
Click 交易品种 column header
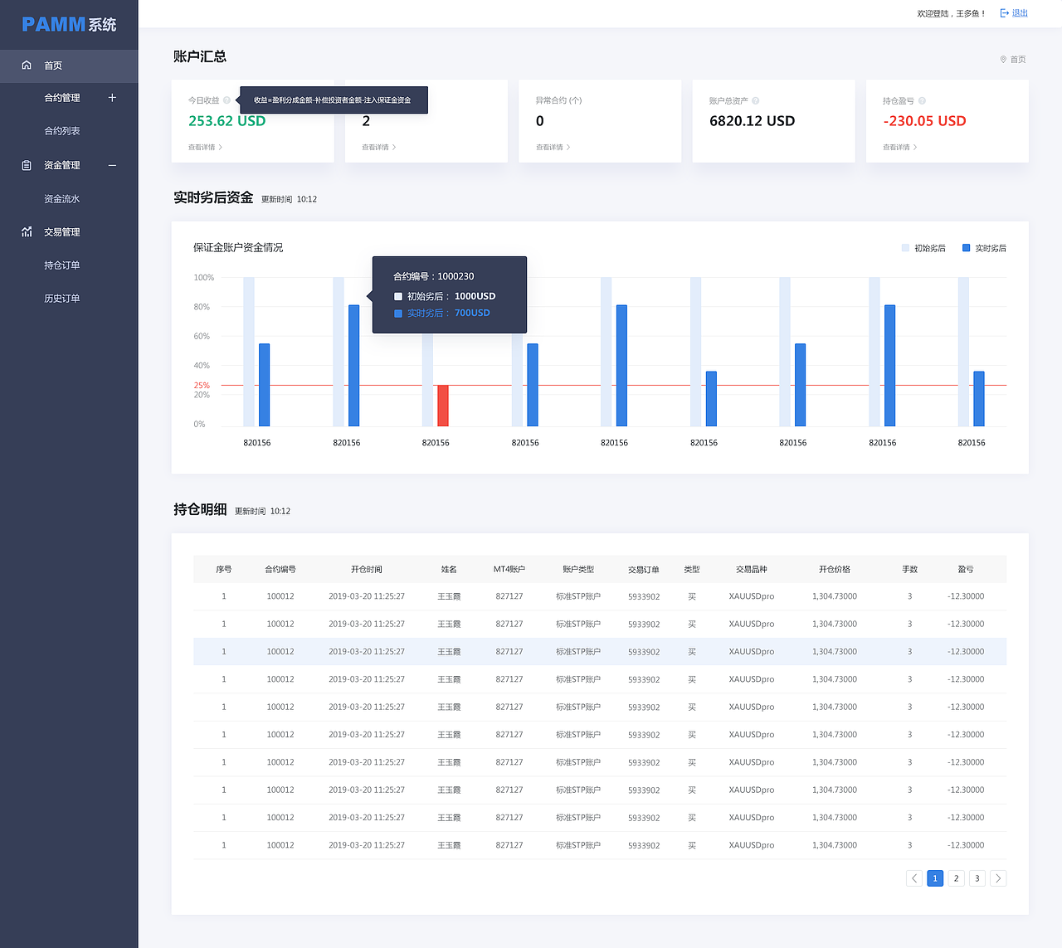(x=752, y=570)
